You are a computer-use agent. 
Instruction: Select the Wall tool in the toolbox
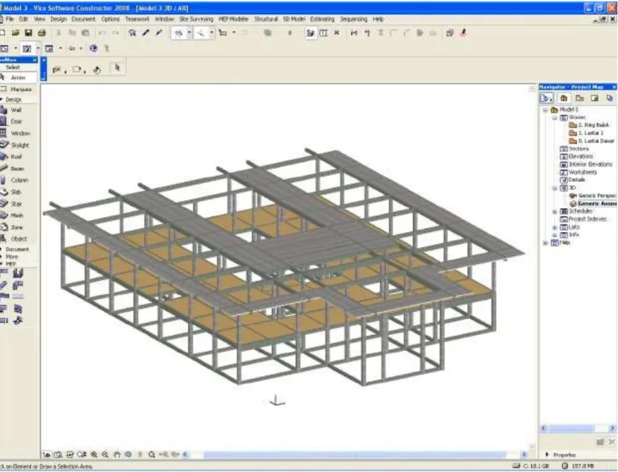16,110
